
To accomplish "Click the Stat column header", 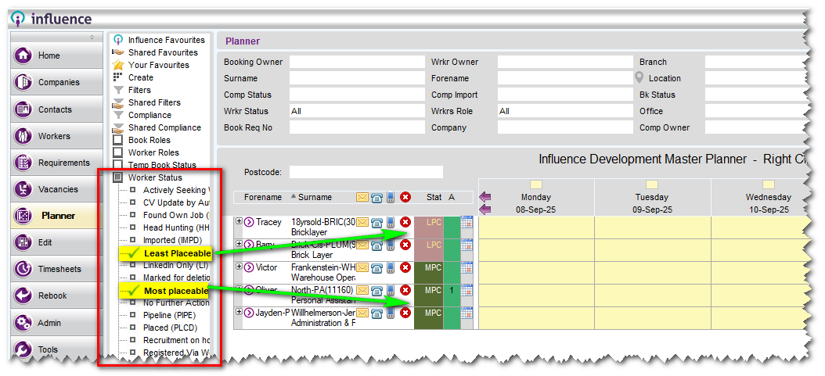I will [434, 198].
